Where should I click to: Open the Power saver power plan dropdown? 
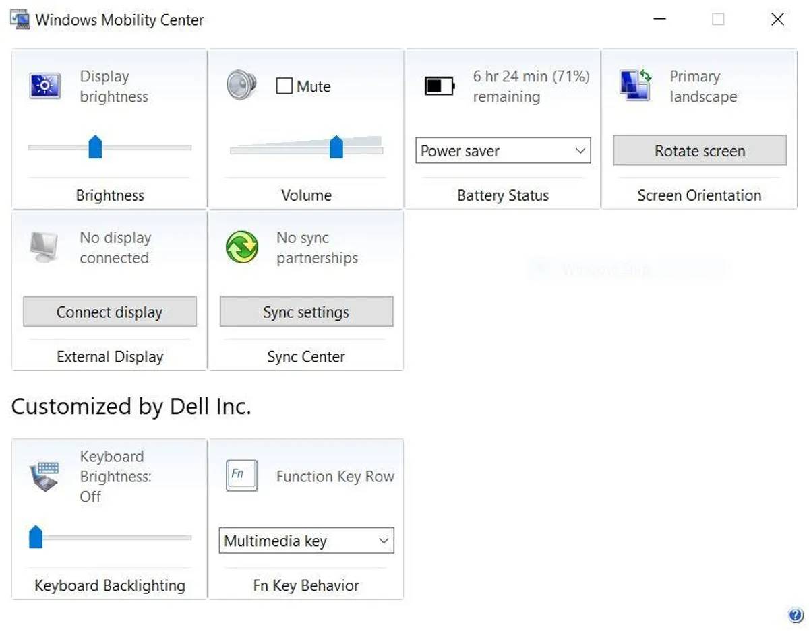pos(502,151)
